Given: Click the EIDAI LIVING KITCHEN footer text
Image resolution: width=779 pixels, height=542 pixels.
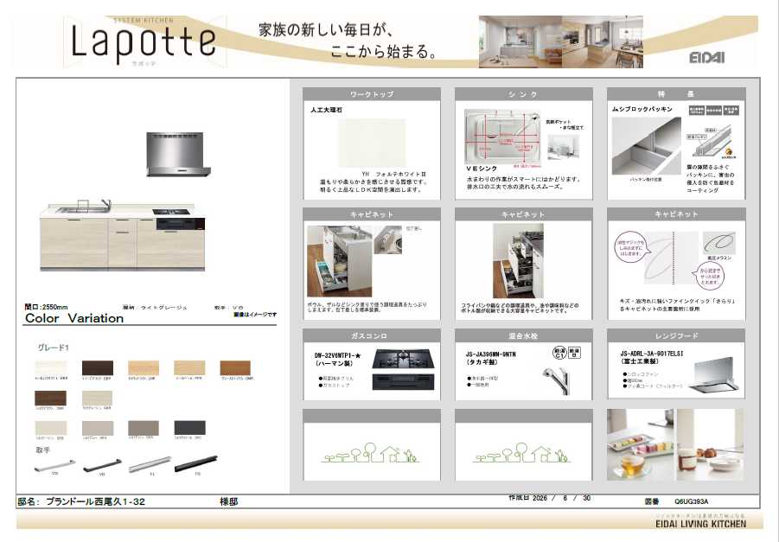Looking at the screenshot, I should (x=701, y=523).
